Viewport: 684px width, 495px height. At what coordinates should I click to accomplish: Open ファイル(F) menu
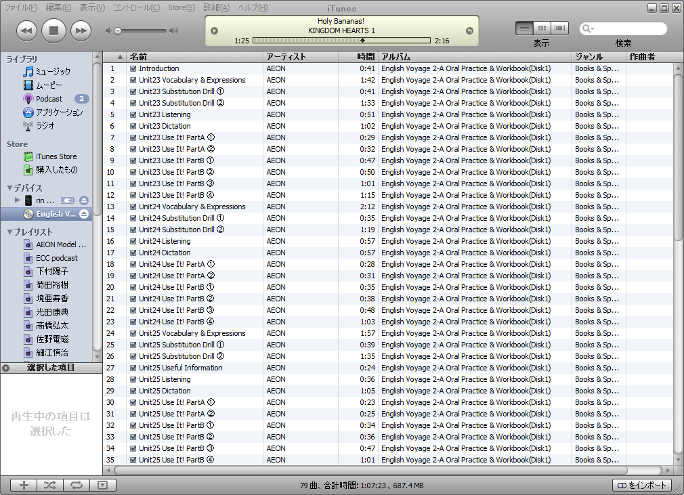pos(20,7)
